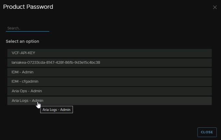The image size is (221, 140).
Task: Click the 'Select an option' heading
Action: click(x=23, y=41)
